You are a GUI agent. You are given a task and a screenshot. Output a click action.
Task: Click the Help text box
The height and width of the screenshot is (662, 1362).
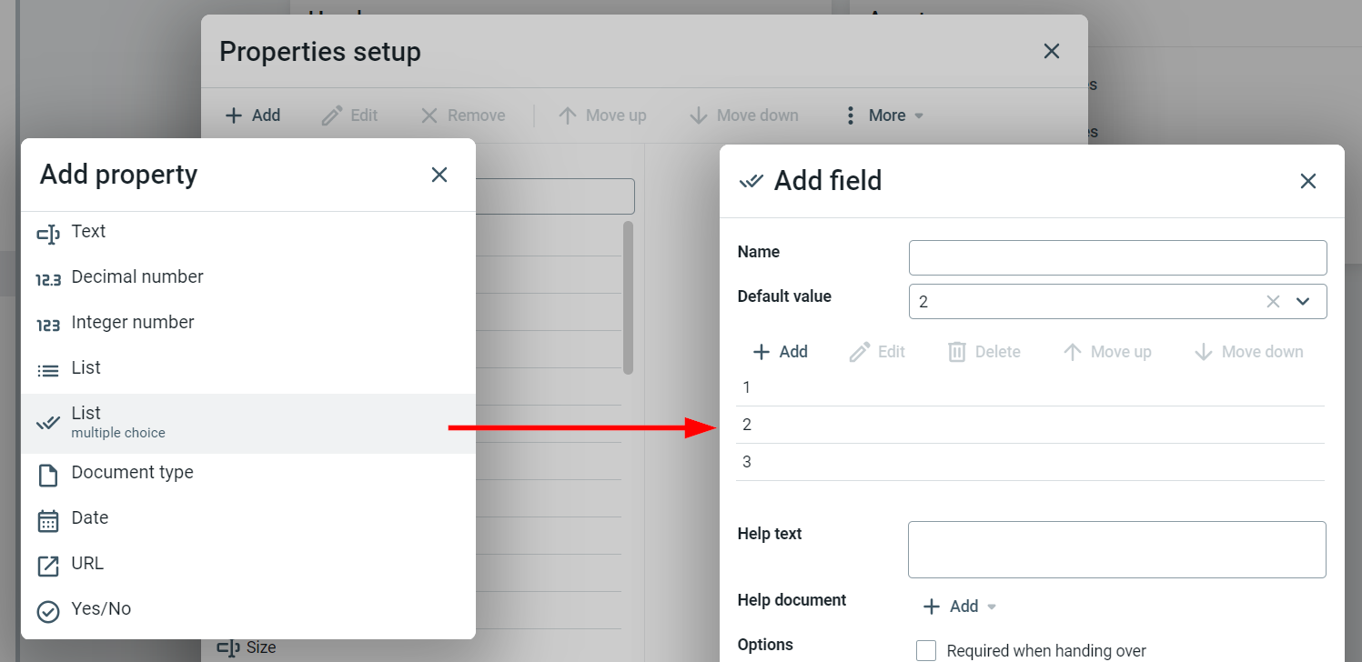pos(1116,549)
